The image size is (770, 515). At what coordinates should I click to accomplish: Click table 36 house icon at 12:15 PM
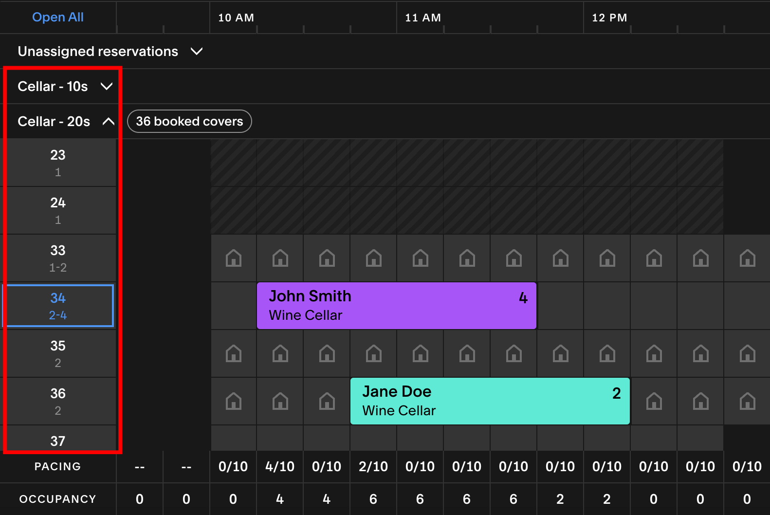tap(654, 401)
